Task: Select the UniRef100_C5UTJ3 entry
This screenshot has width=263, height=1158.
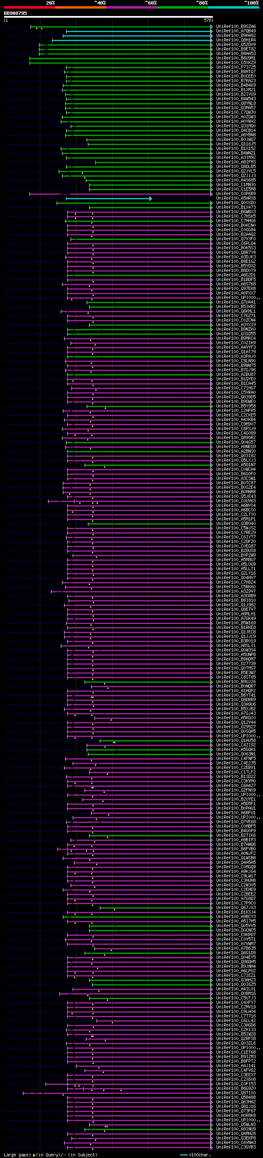Action: [x=236, y=999]
